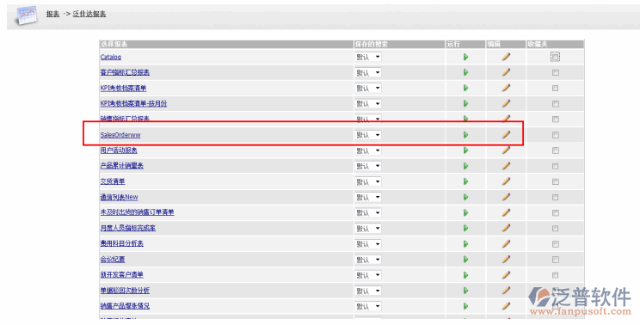Toggle the favorites checkbox for 通信列表New
The image size is (640, 325).
[x=556, y=198]
